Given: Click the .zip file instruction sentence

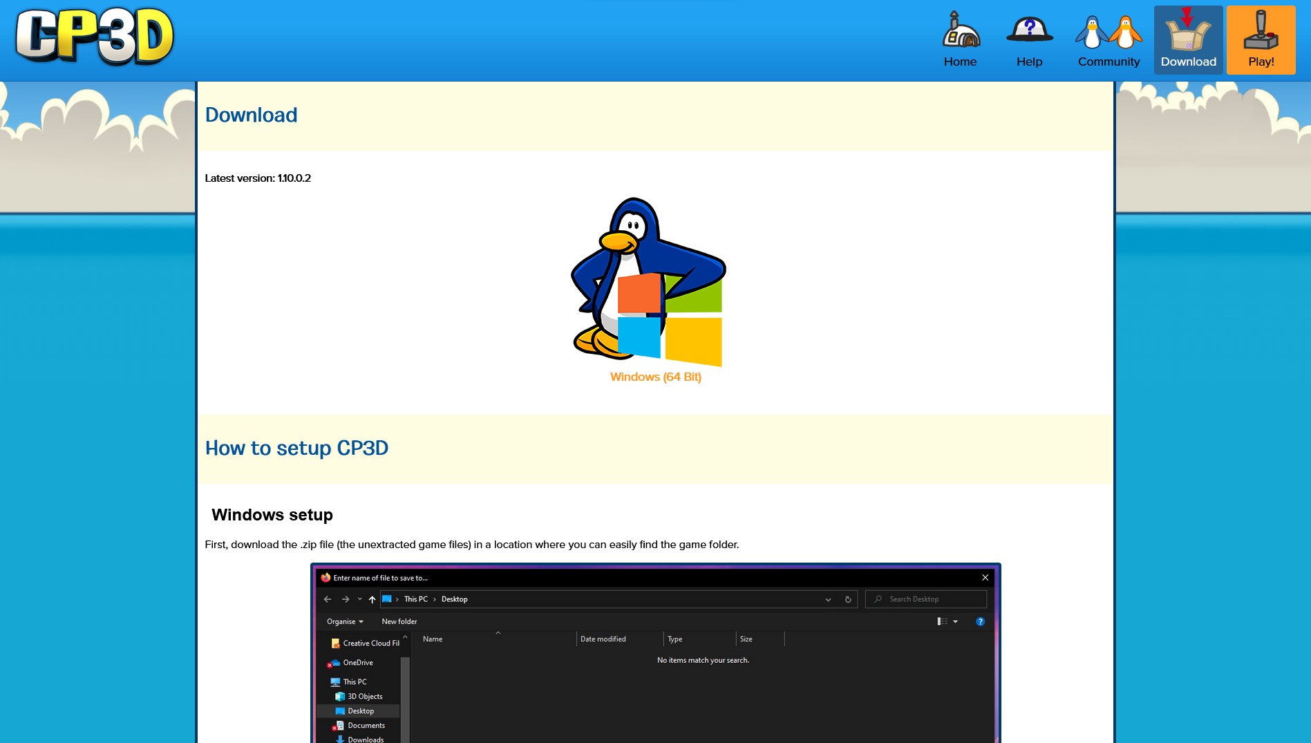Looking at the screenshot, I should [472, 545].
